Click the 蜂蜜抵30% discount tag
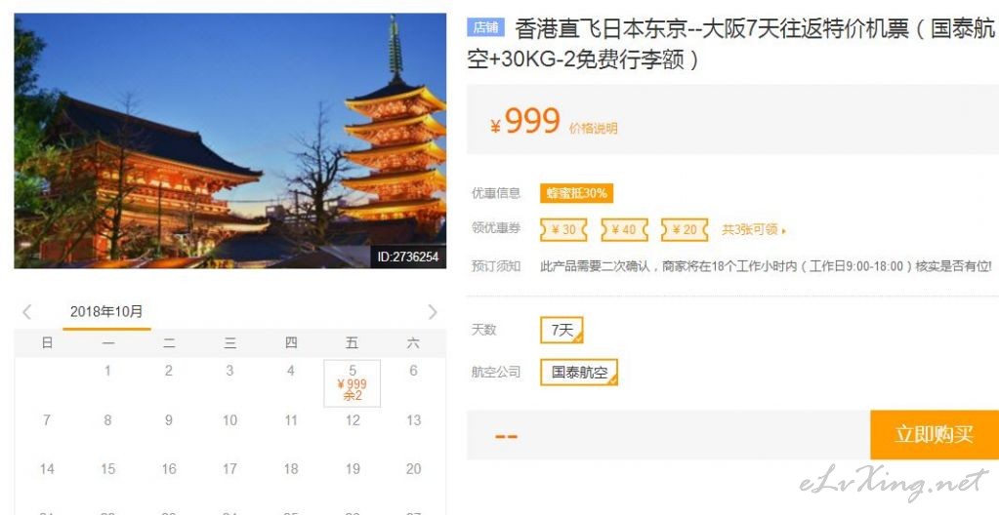The image size is (999, 515). (576, 193)
